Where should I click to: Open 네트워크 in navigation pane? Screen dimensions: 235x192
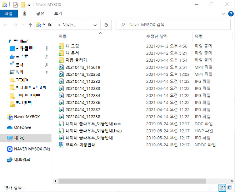[x=19, y=160]
